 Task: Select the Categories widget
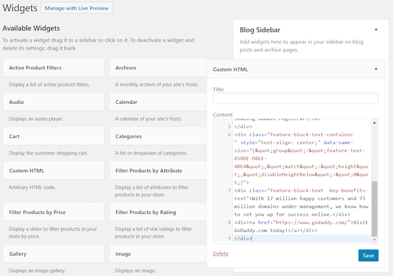pyautogui.click(x=158, y=136)
